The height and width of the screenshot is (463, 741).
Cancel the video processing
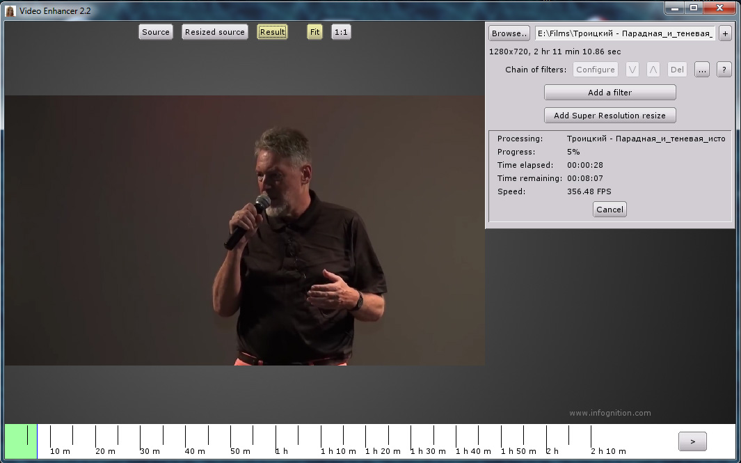click(x=609, y=210)
